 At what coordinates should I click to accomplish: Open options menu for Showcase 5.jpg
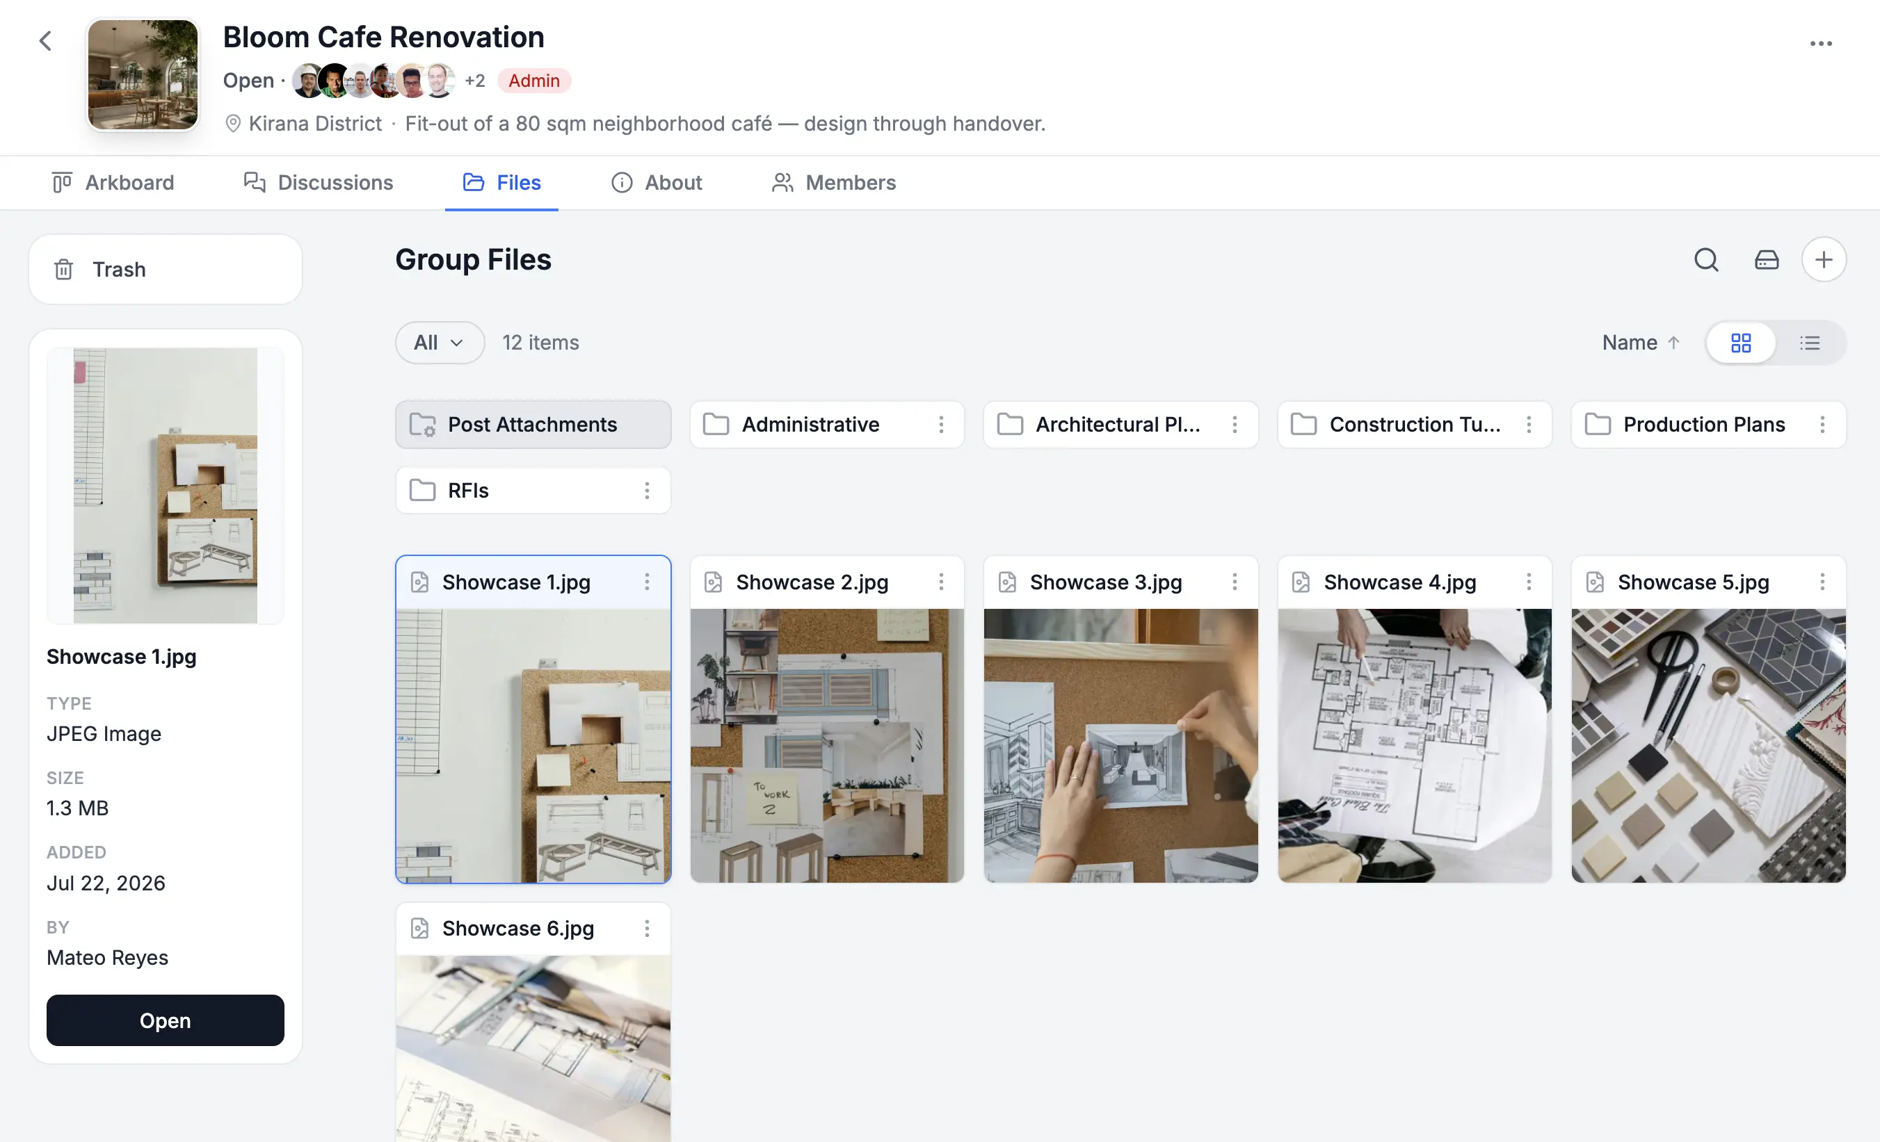(1822, 582)
